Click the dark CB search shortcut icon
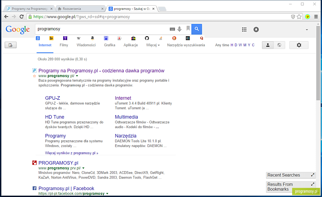This screenshot has width=322, height=197. 188,38
